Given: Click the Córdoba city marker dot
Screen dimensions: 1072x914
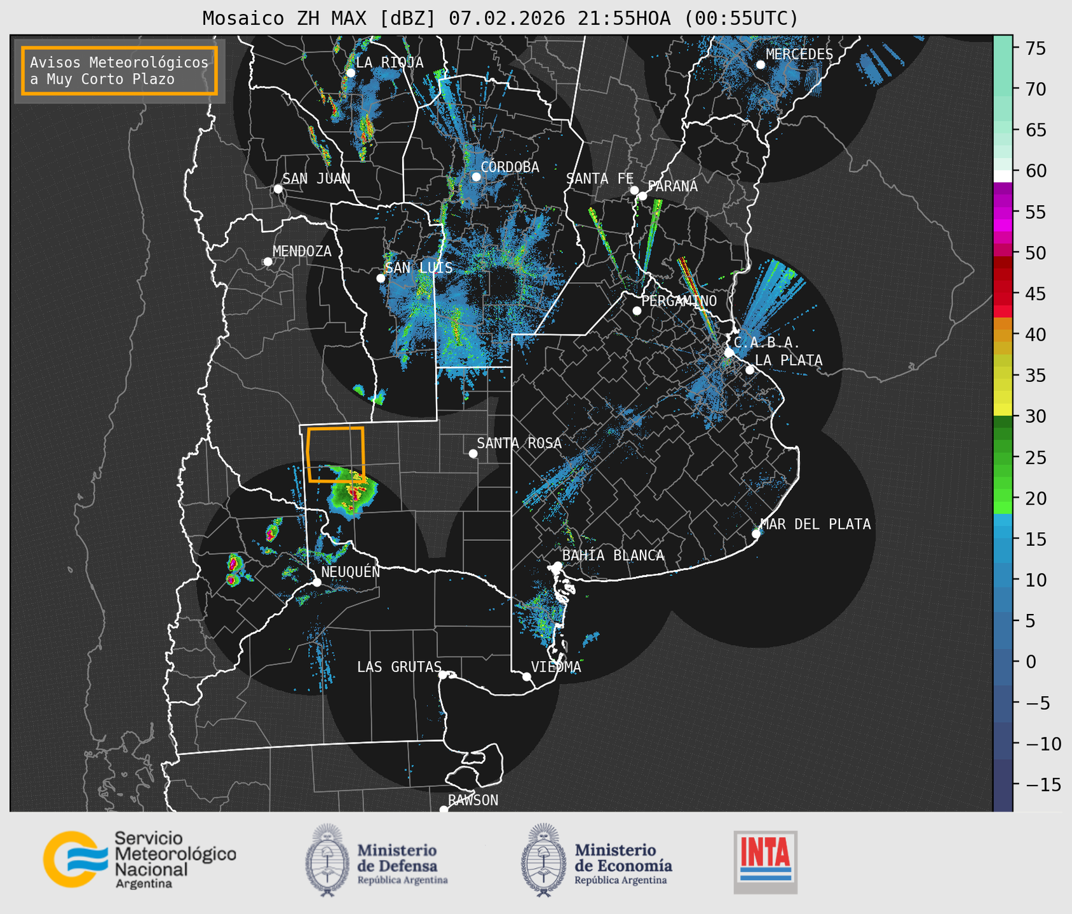Looking at the screenshot, I should tap(476, 177).
